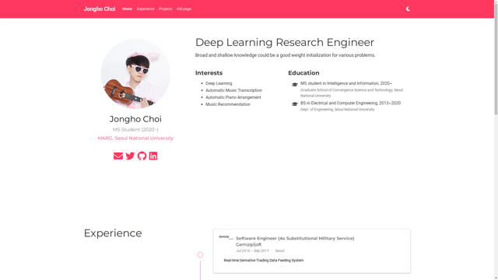The width and height of the screenshot is (498, 280).
Task: Toggle dark mode with the moon icon
Action: tap(408, 9)
